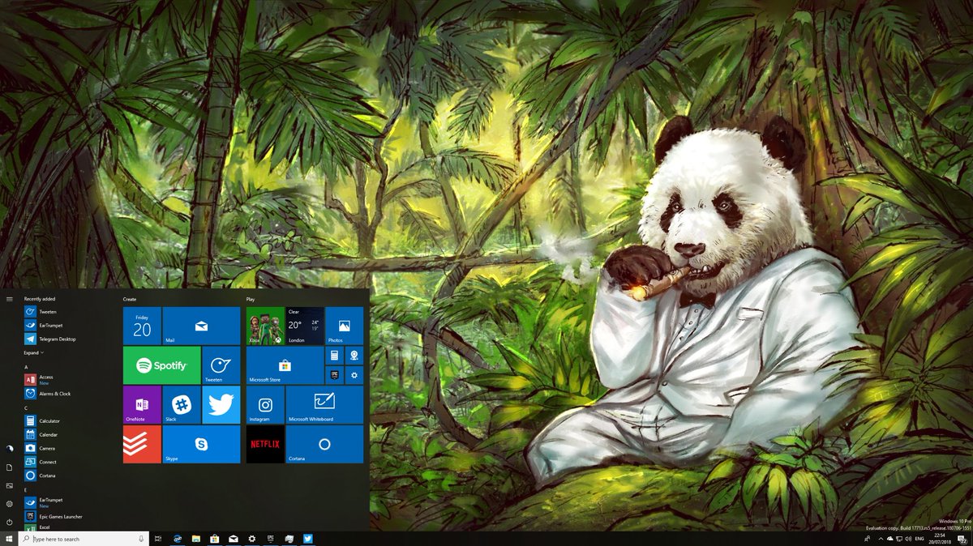
Task: Open the Slack tile
Action: point(182,405)
